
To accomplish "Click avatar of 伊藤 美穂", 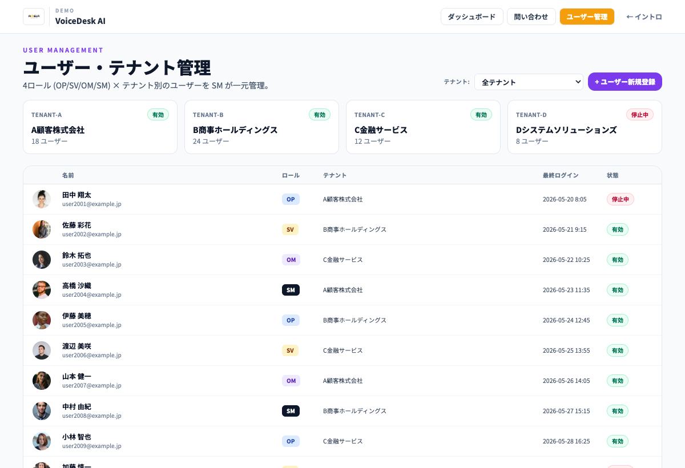I will (42, 320).
